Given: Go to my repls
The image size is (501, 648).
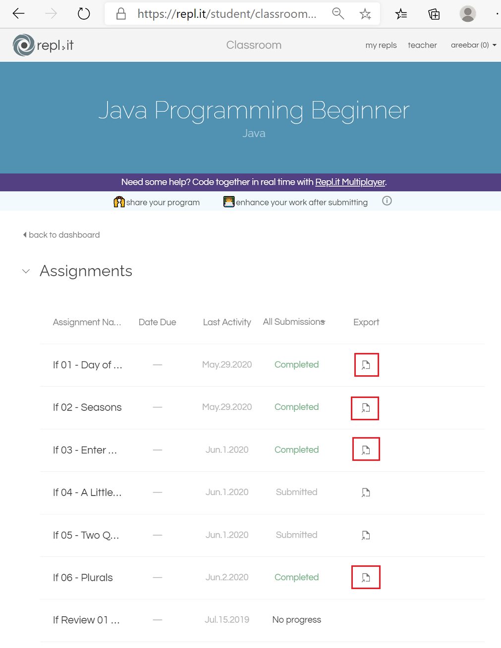Looking at the screenshot, I should pyautogui.click(x=381, y=45).
